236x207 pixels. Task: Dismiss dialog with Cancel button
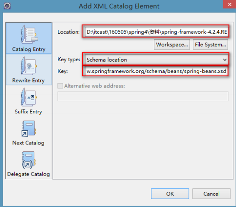coord(211,194)
